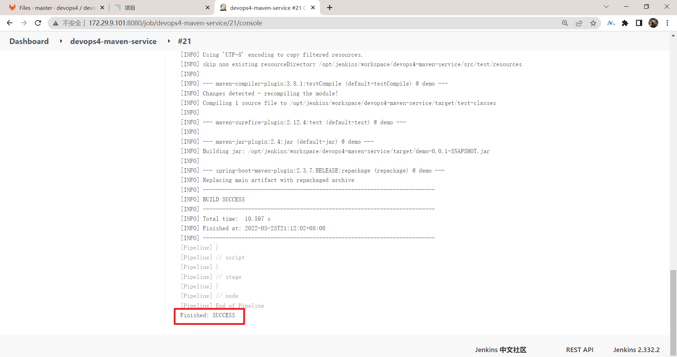Restore down the browser window
Screen dimensions: 677x357
tap(646, 7)
